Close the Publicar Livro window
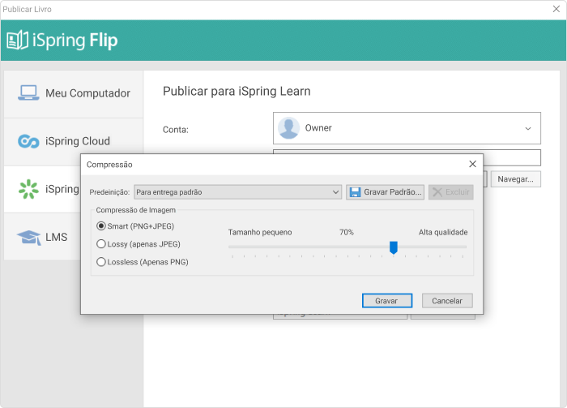Viewport: 567px width, 408px height. [556, 9]
